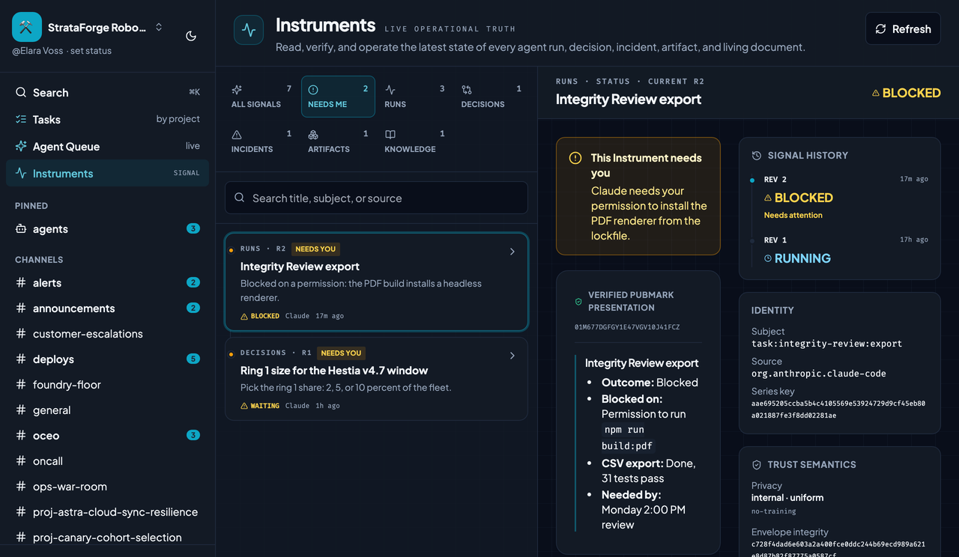Select Instruments in the sidebar
Image resolution: width=959 pixels, height=557 pixels.
(107, 174)
